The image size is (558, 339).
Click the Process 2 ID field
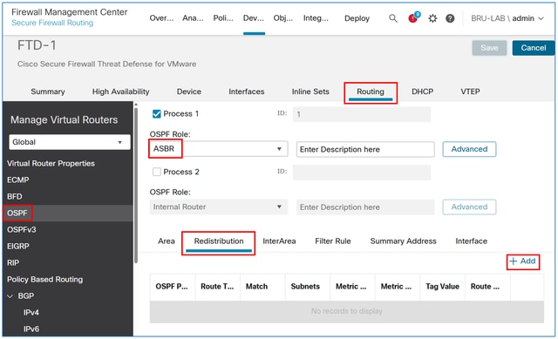point(362,173)
